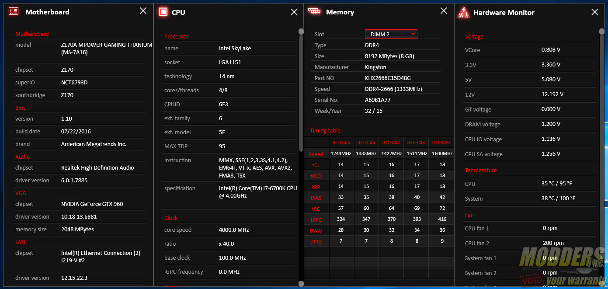Click the JEDEC#9 column header
The image size is (608, 289).
441,143
